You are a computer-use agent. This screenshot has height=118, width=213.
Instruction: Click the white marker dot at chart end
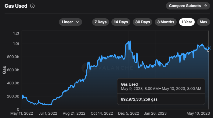click(x=208, y=51)
